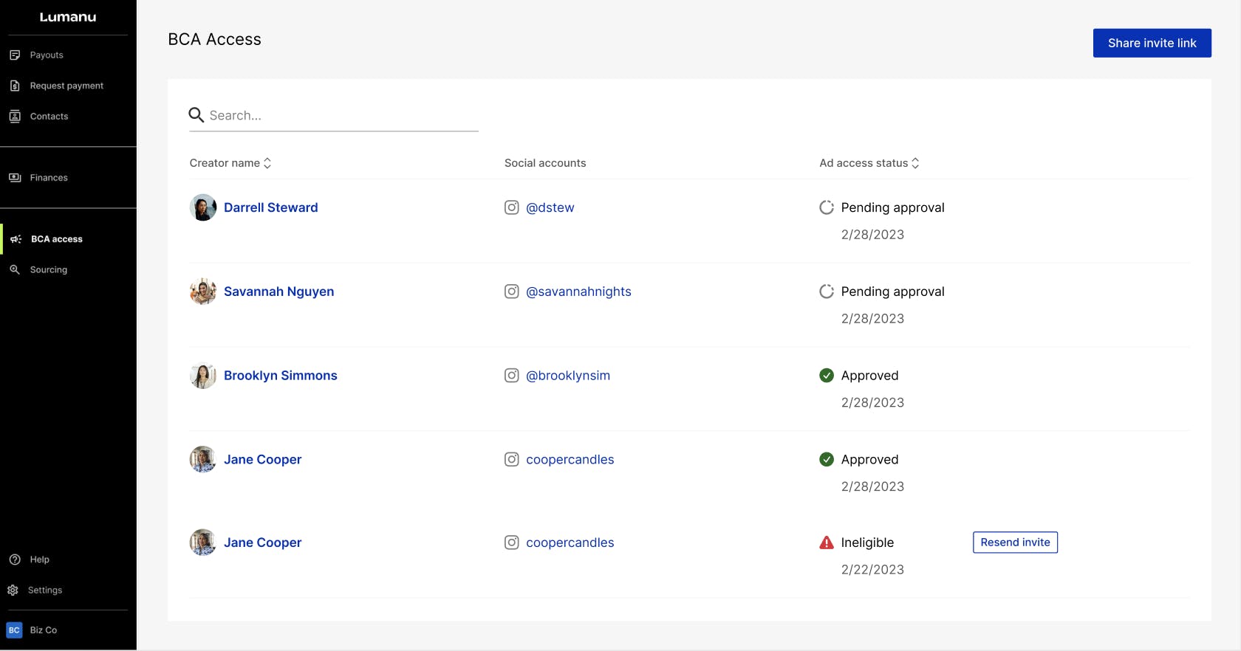This screenshot has height=651, width=1241.
Task: Sort by Creator name column arrows
Action: pos(267,163)
